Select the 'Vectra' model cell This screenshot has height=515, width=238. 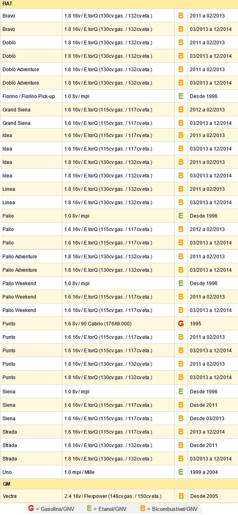[31, 496]
